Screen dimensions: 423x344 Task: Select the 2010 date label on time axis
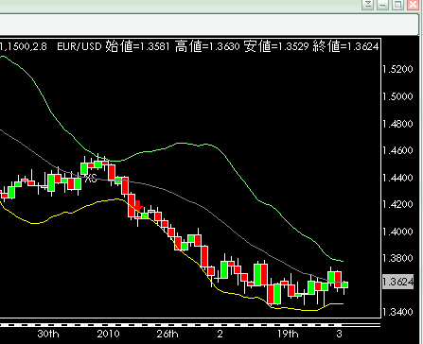108,334
